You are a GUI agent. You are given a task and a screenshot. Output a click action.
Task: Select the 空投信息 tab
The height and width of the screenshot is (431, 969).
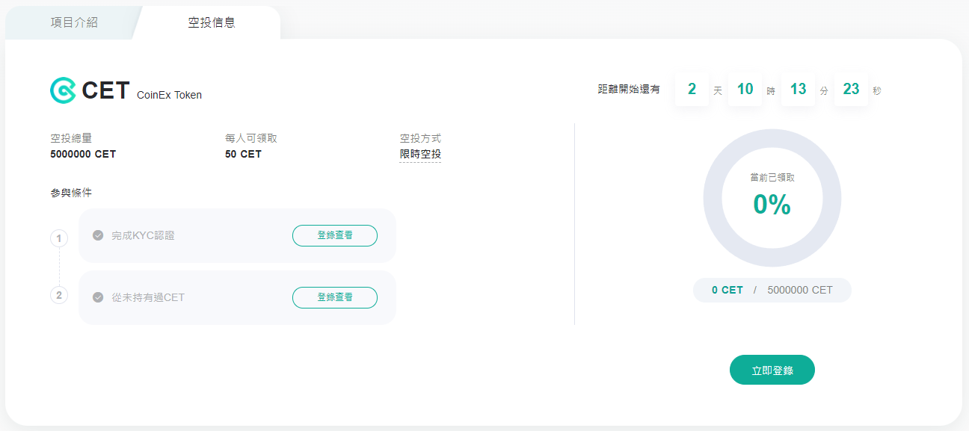[212, 22]
